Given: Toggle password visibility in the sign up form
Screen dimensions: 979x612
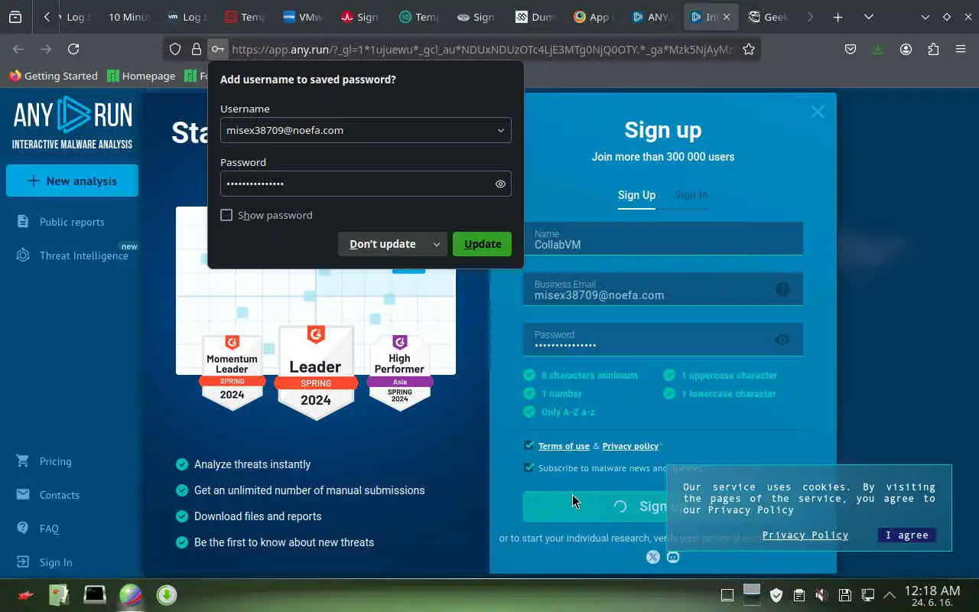Looking at the screenshot, I should [x=782, y=340].
